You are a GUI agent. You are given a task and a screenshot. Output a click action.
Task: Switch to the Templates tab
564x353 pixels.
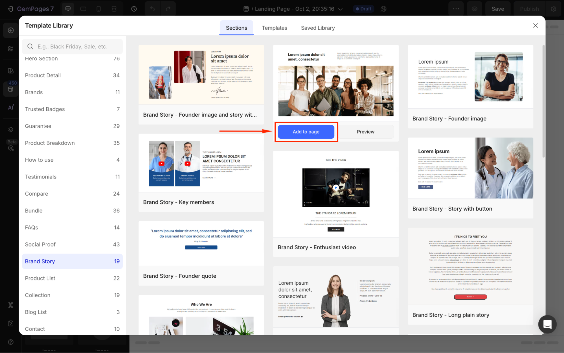point(274,28)
